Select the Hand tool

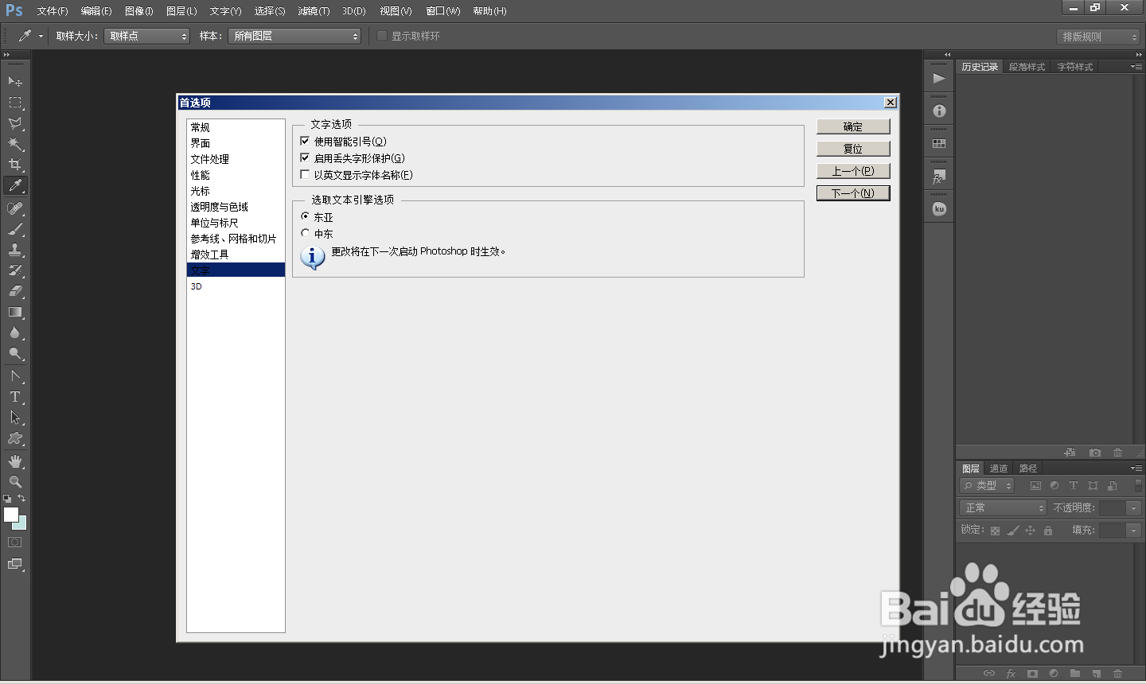15,461
